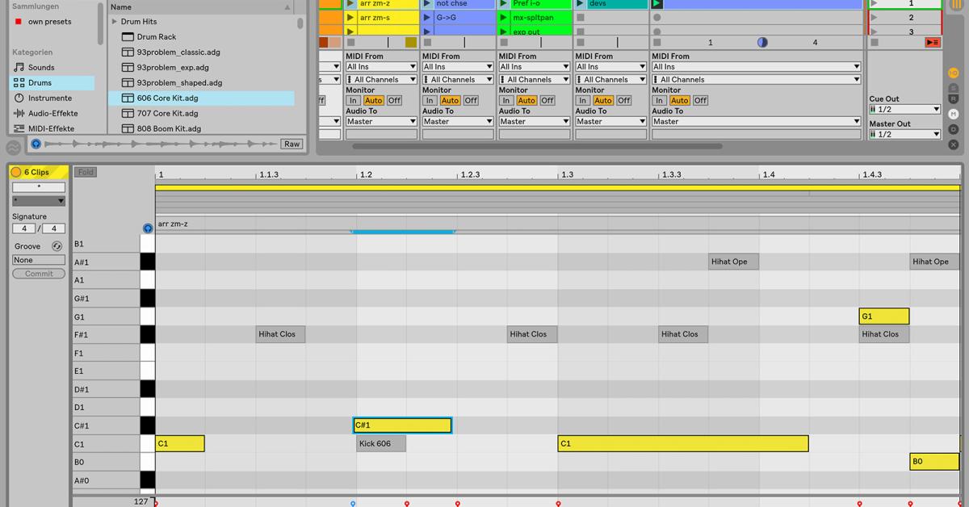Set not chse track monitor to Auto
The height and width of the screenshot is (507, 969).
(x=450, y=101)
